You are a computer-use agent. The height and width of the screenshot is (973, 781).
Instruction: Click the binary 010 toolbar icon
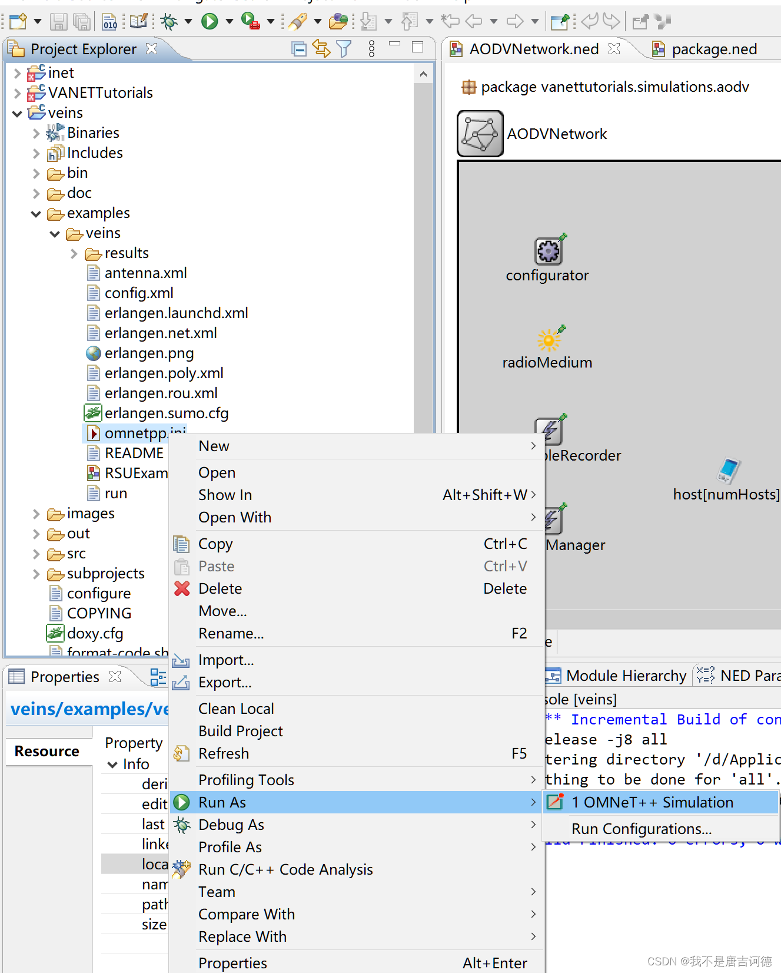(110, 22)
